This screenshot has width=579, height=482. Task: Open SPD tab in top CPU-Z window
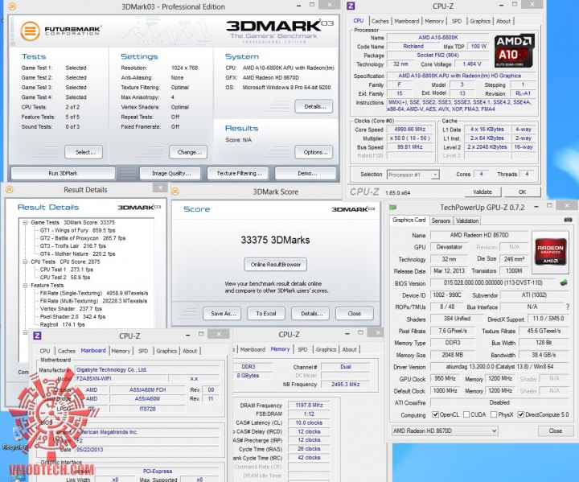(x=457, y=21)
